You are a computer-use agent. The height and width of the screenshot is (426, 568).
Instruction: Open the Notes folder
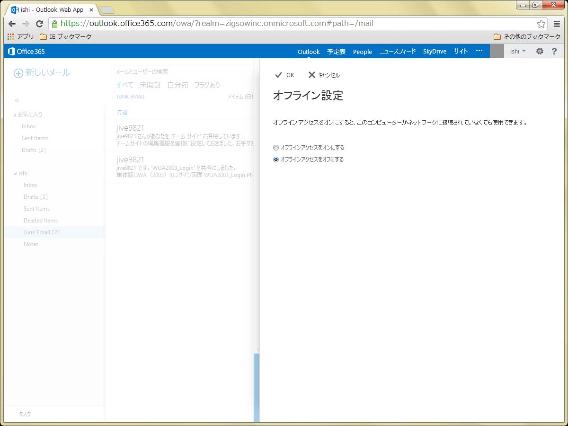click(31, 244)
